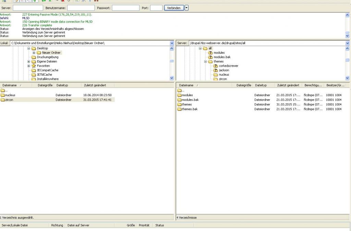
Task: Click modules.bak in the remote directory tree
Action: pos(222,57)
